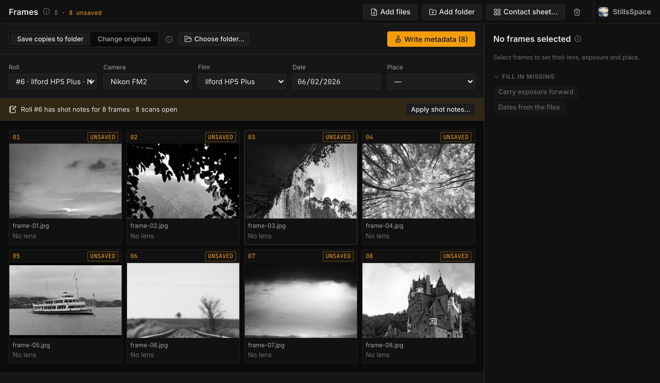Open the Place dropdown
The width and height of the screenshot is (660, 383).
431,82
